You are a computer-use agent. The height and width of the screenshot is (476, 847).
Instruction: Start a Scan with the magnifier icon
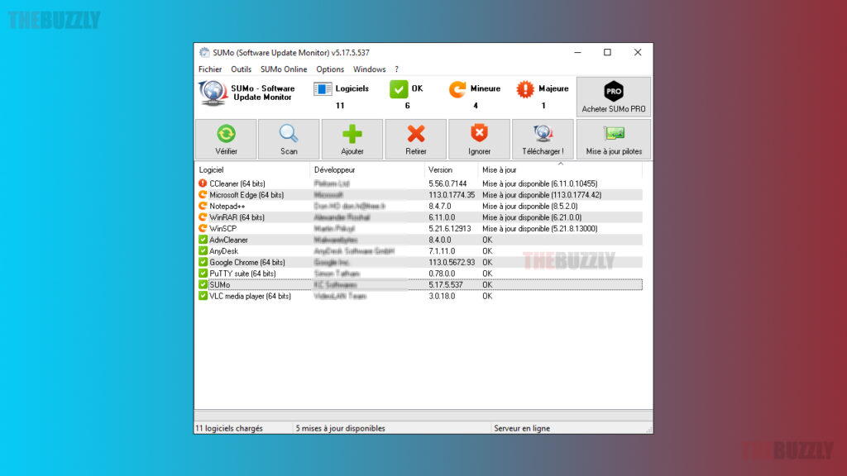click(289, 134)
